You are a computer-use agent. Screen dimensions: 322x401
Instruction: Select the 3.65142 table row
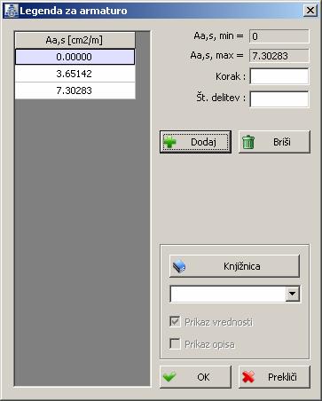coord(75,74)
